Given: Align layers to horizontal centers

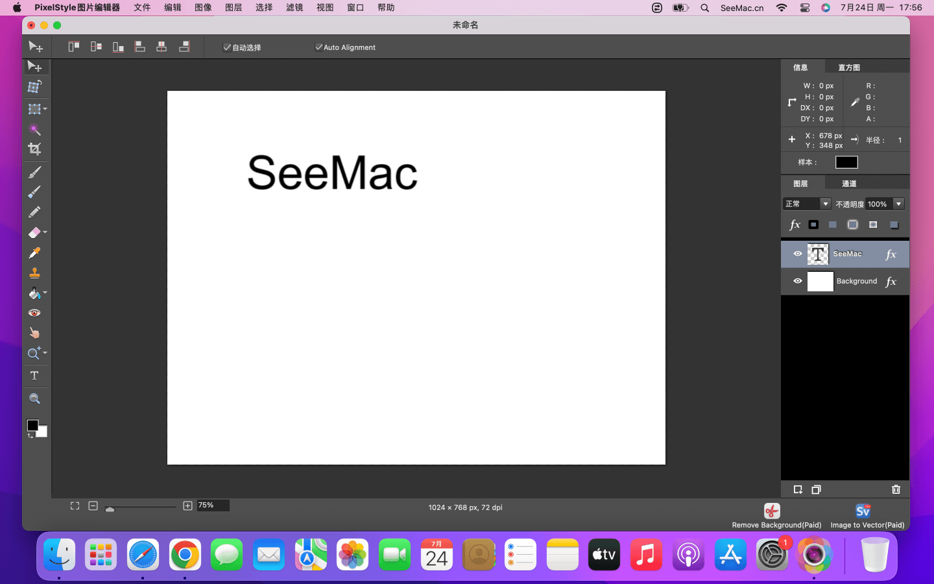Looking at the screenshot, I should 162,47.
